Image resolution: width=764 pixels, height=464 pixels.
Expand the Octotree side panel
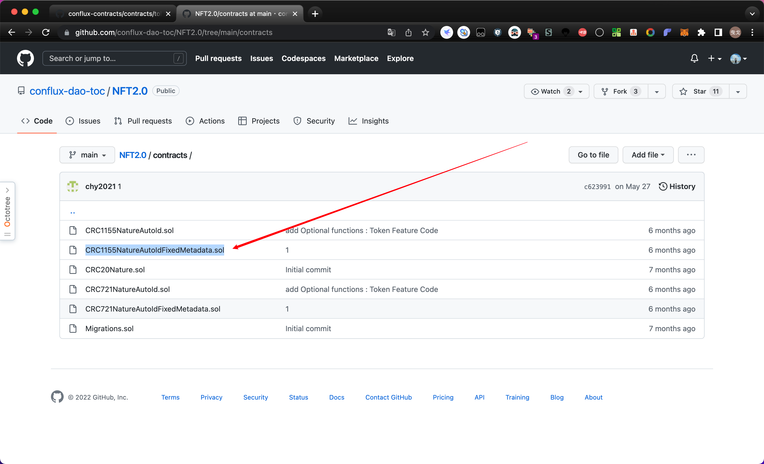coord(7,190)
